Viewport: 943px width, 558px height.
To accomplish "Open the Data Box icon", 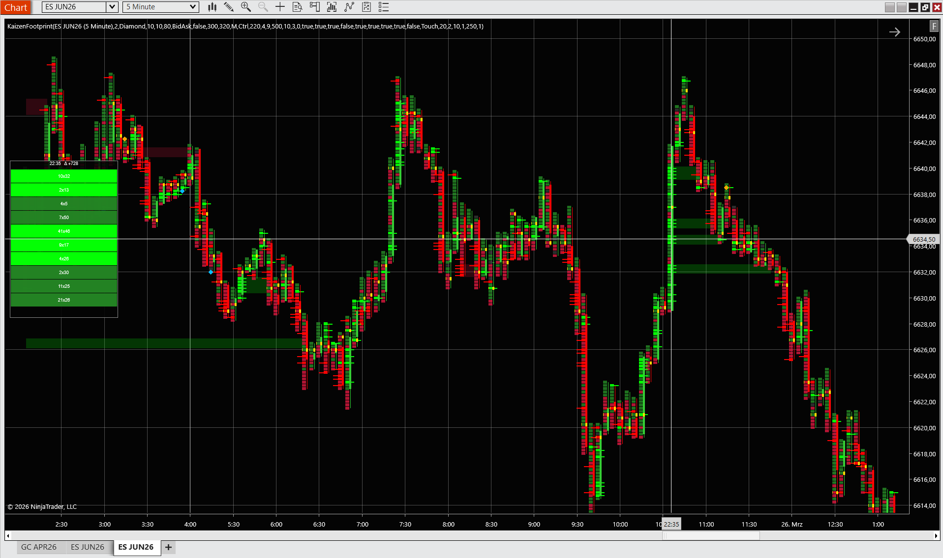I will (x=297, y=7).
